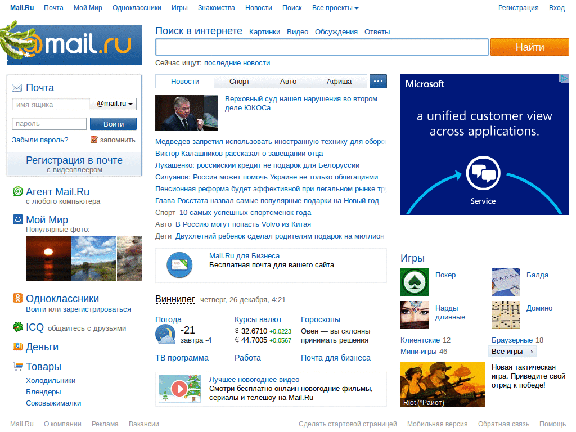Open Браузерные games category
576x432 pixels.
tap(512, 340)
